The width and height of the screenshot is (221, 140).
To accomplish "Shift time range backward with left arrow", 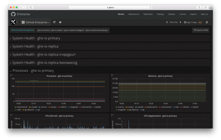I will click(x=167, y=22).
